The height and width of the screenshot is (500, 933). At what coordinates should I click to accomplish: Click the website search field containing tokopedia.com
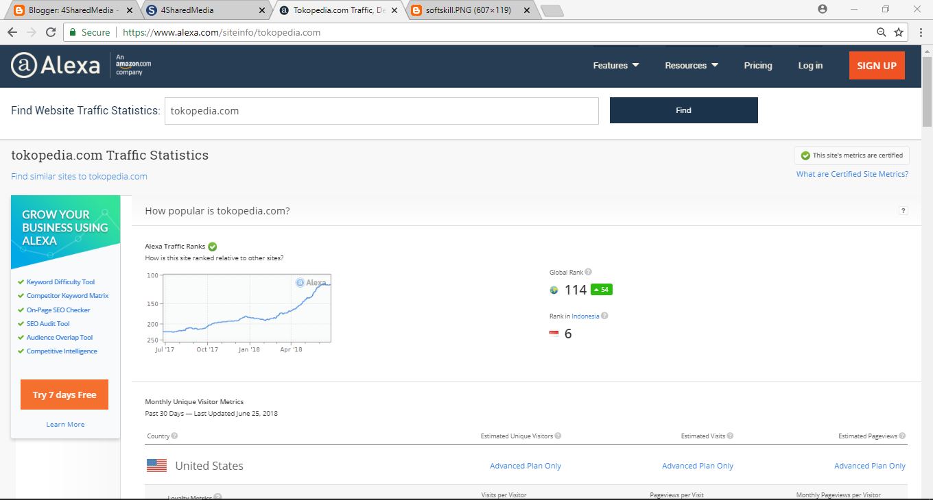coord(381,111)
